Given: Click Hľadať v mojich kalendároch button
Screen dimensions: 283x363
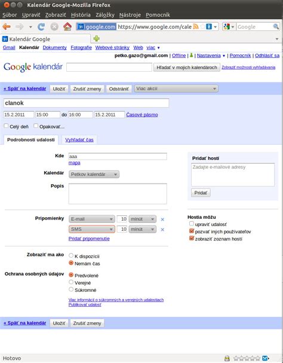Looking at the screenshot, I should click(x=187, y=68).
